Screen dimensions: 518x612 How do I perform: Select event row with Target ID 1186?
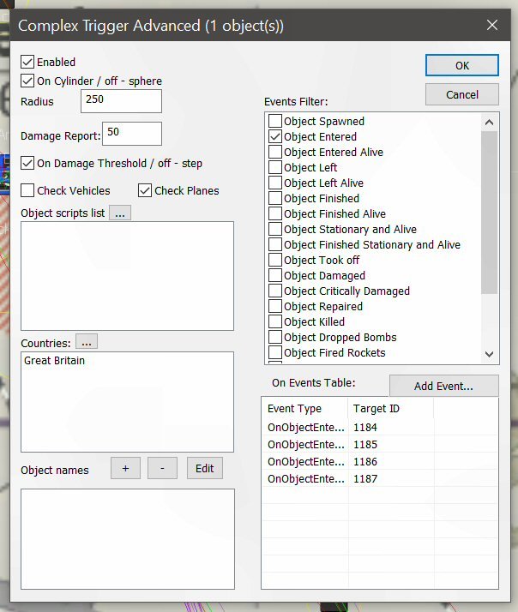point(380,462)
